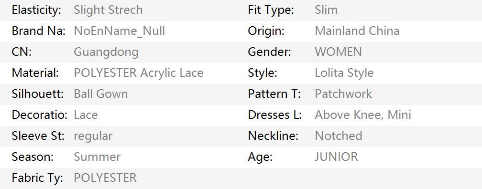The width and height of the screenshot is (482, 189).
Task: Click the NoEnName_Null brand name value
Action: 120,31
